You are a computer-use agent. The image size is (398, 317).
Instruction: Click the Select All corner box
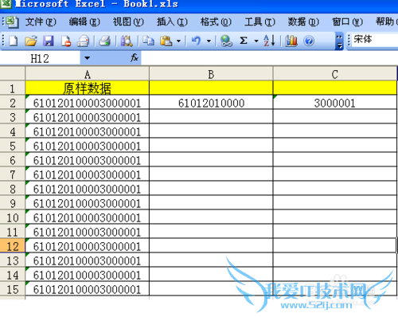[x=13, y=73]
